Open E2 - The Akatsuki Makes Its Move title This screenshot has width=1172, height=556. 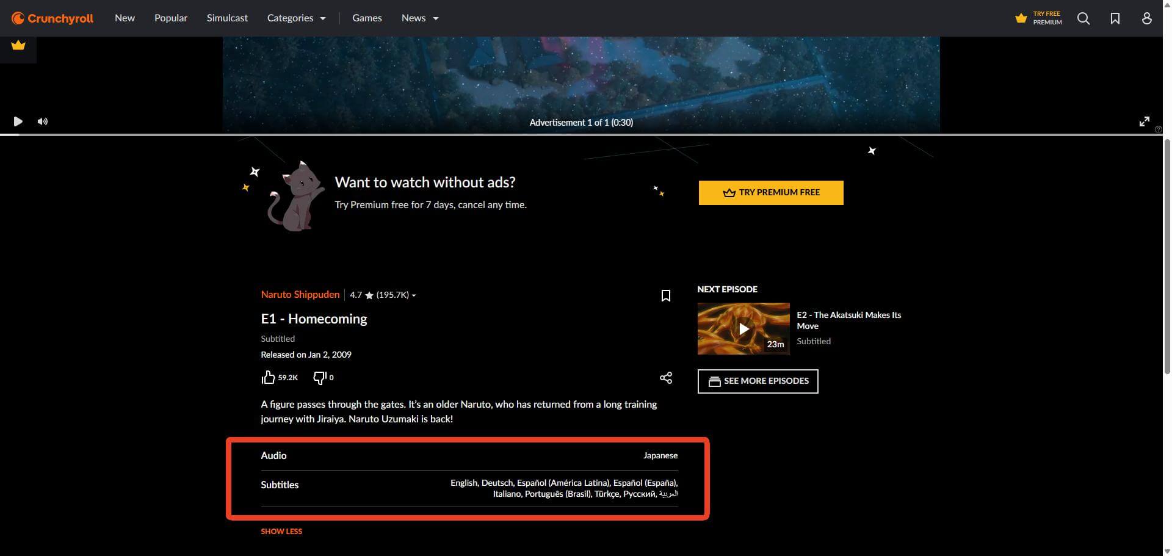coord(848,320)
